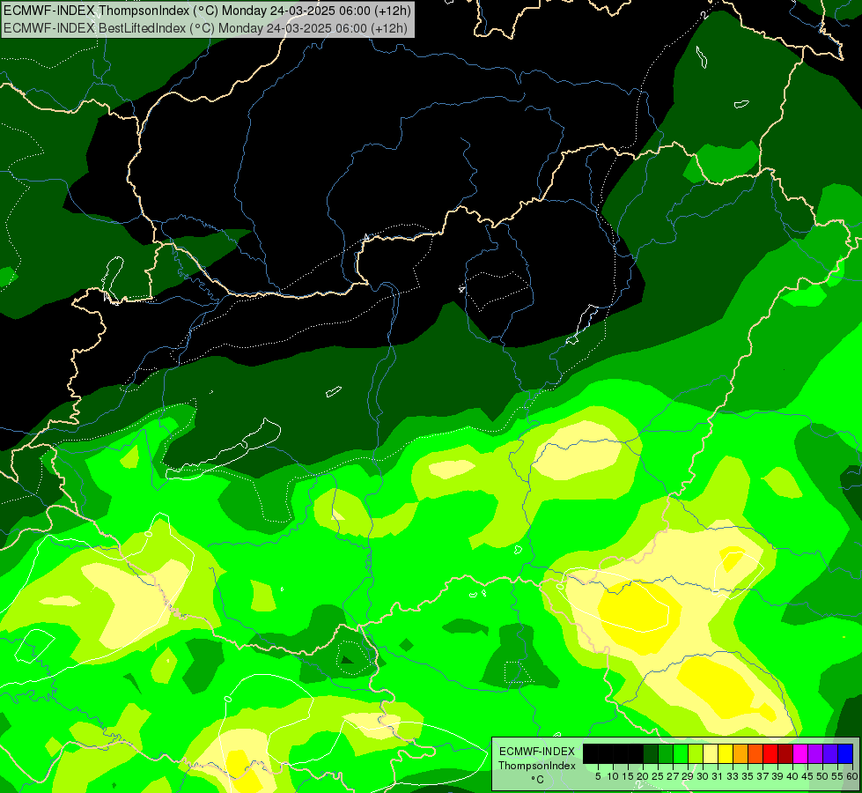
Task: Select the lime 29–30 legend swatch
Action: (696, 753)
